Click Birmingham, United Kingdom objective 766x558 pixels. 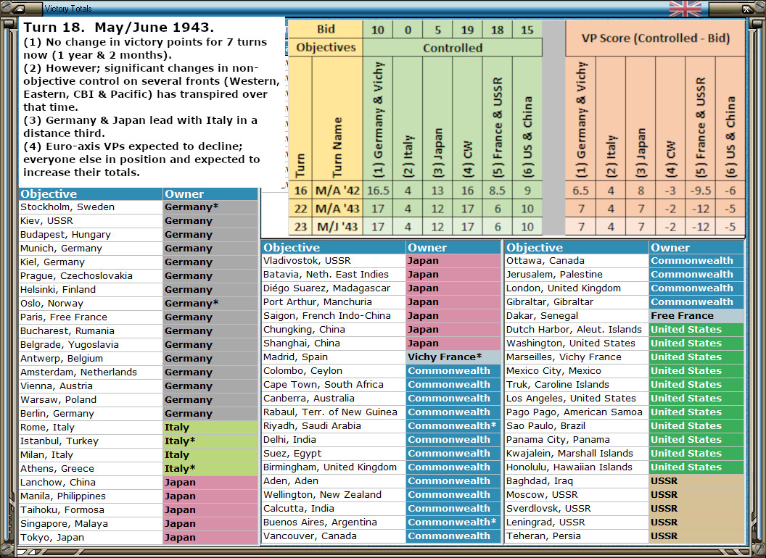tap(334, 467)
